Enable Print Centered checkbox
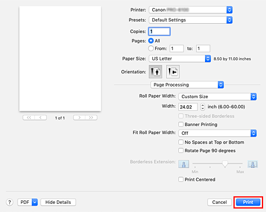Image resolution: width=266 pixels, height=212 pixels. click(x=181, y=179)
